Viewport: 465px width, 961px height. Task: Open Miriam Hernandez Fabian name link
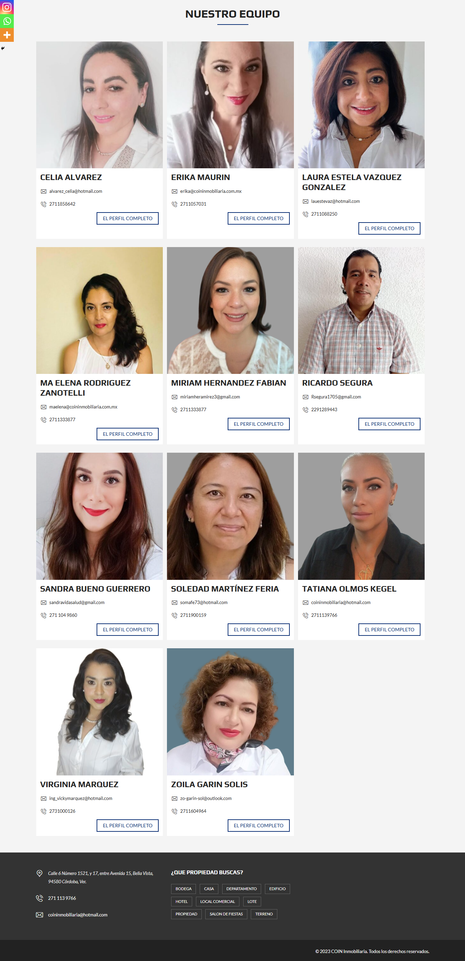coord(229,383)
